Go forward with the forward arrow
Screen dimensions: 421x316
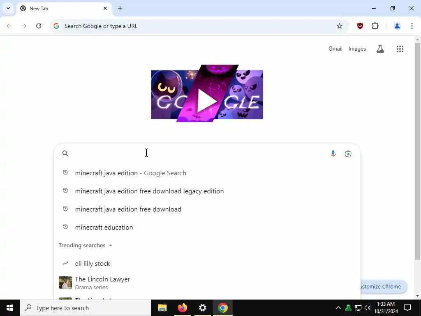pyautogui.click(x=24, y=26)
